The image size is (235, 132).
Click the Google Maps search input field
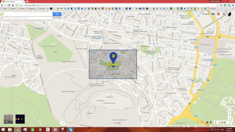point(28,14)
